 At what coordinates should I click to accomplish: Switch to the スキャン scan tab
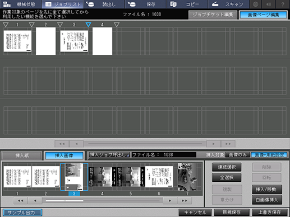click(x=228, y=4)
